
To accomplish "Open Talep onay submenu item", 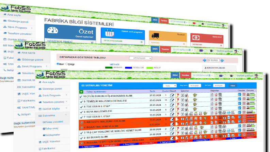I will coord(51,128).
